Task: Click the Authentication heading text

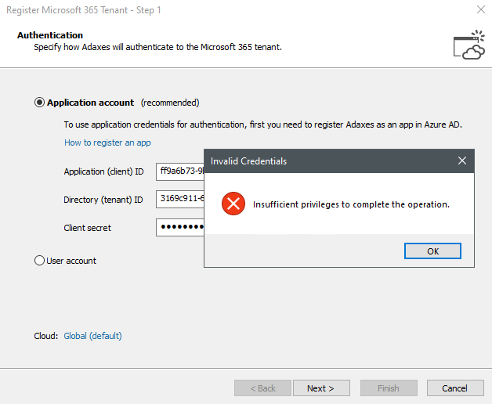Action: point(50,35)
